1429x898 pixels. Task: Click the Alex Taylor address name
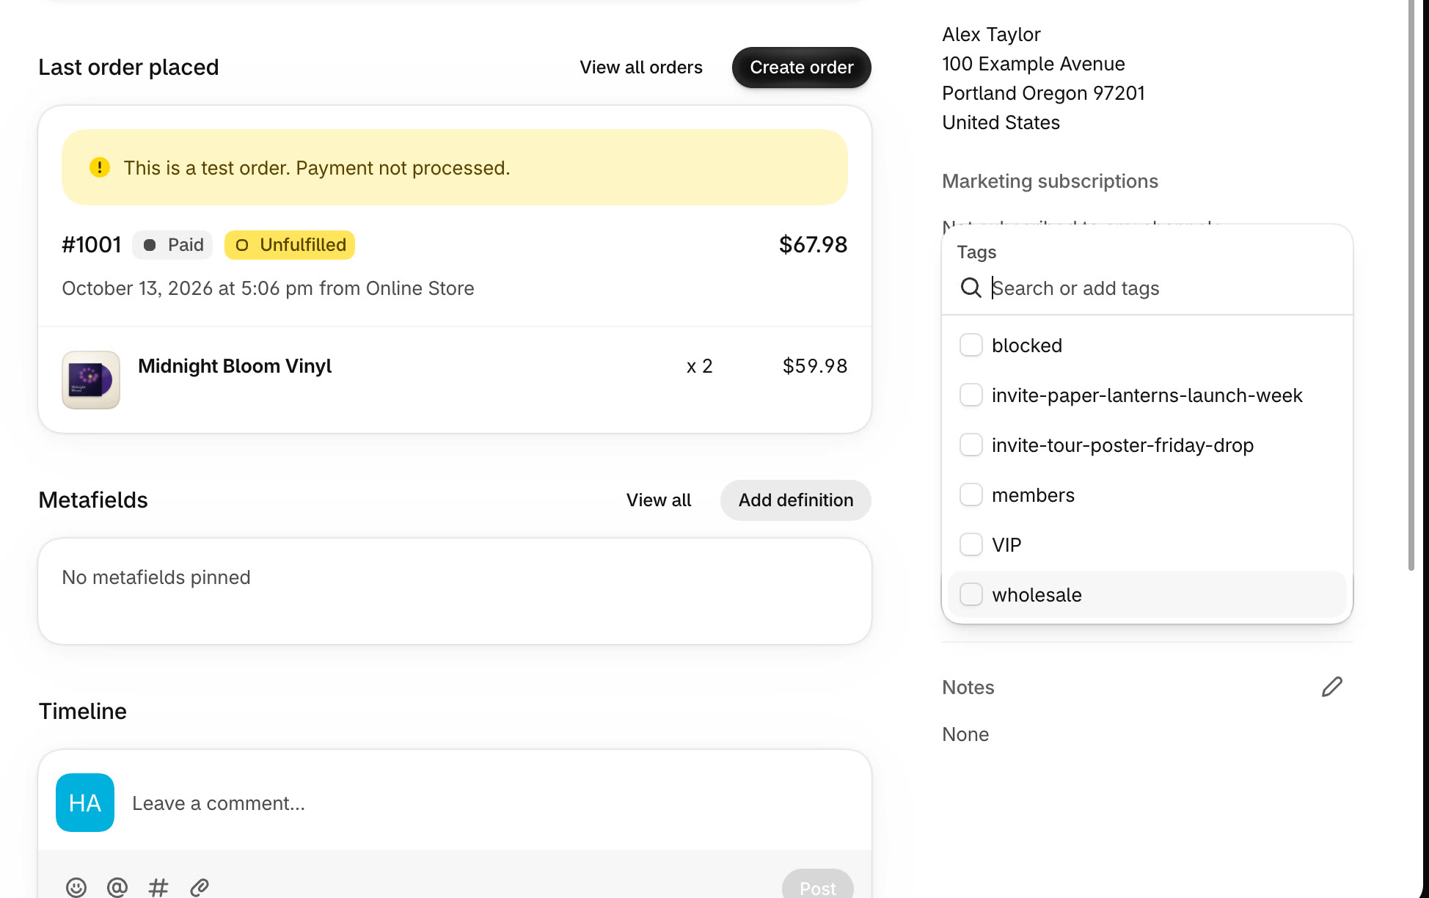point(991,34)
